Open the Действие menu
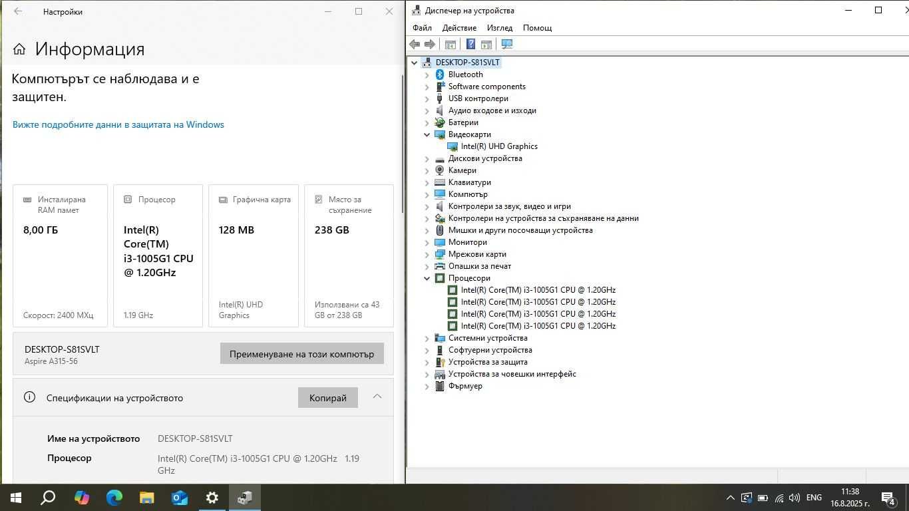 tap(459, 28)
